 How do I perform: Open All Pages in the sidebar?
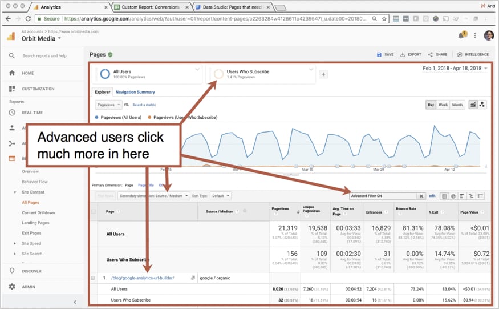tap(31, 203)
